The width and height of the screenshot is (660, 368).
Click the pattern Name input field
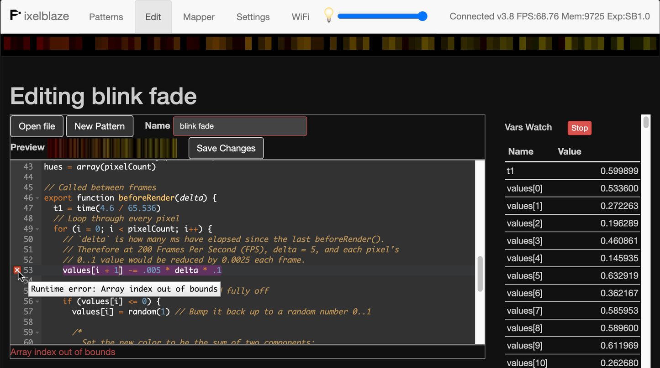[x=240, y=126]
